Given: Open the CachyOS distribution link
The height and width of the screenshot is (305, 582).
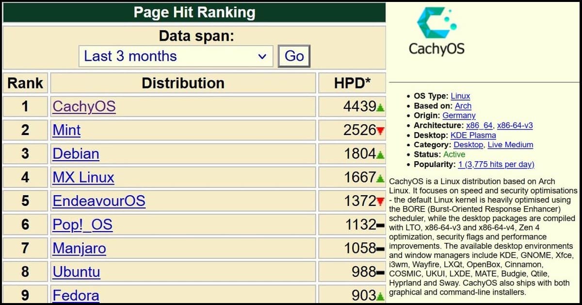Looking at the screenshot, I should click(84, 106).
